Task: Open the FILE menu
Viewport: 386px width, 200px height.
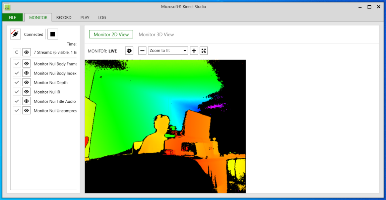Action: pyautogui.click(x=12, y=17)
